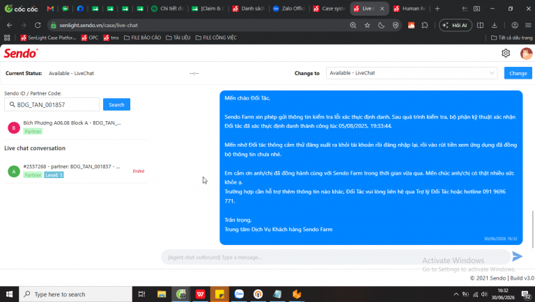Expand the FILE CÔNG VIỆC bookmark folder
The height and width of the screenshot is (302, 535).
pyautogui.click(x=216, y=38)
